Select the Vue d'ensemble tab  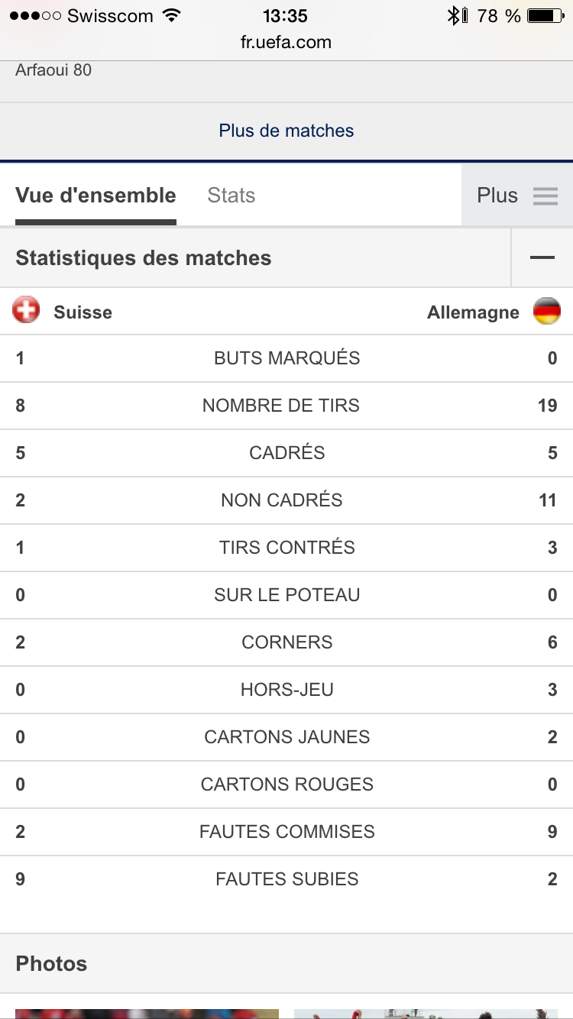95,196
